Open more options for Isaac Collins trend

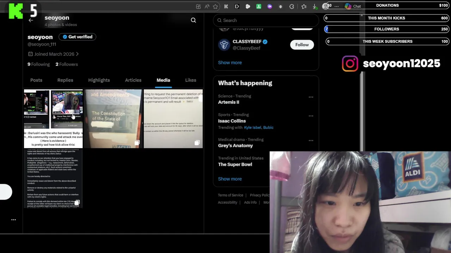[x=311, y=116]
